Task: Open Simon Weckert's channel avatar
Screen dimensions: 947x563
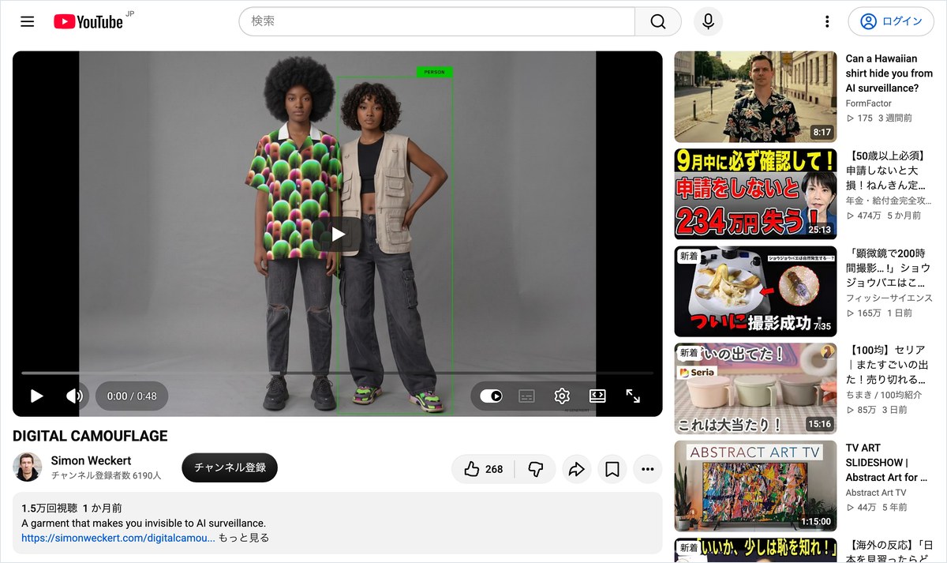Action: coord(28,467)
